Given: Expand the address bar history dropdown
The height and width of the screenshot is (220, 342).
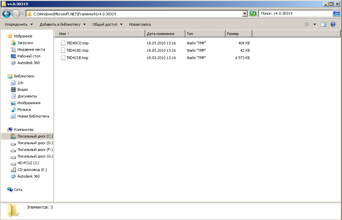Looking at the screenshot, I should coord(245,14).
